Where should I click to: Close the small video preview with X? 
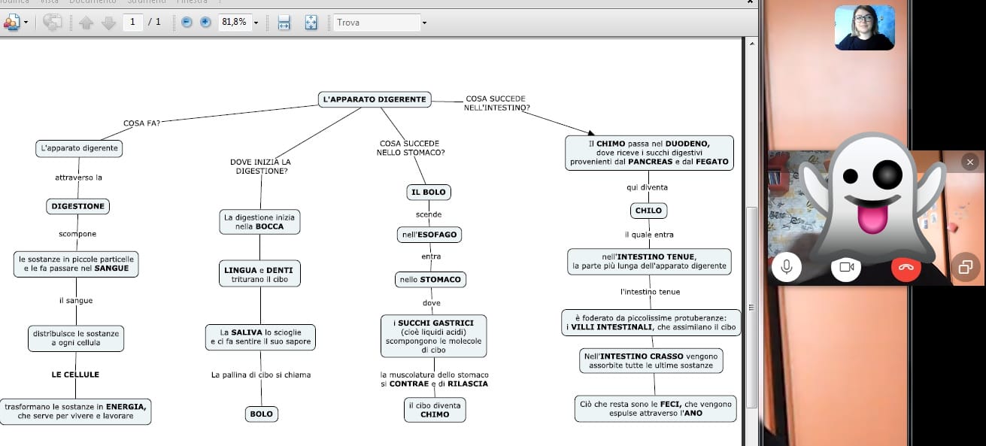[x=969, y=162]
